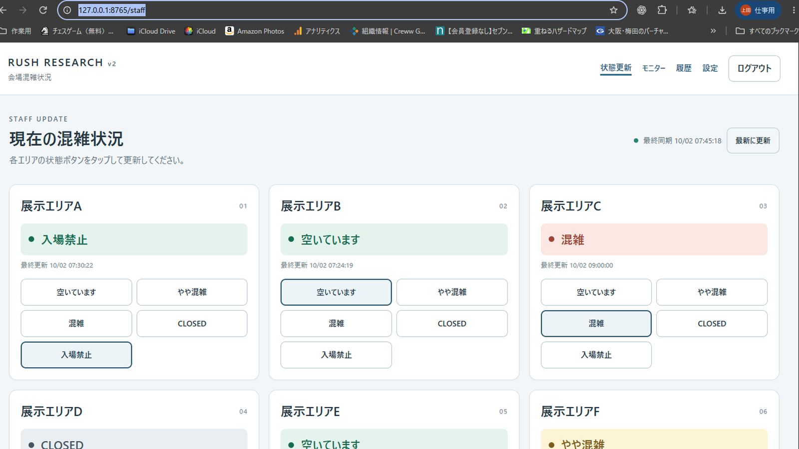This screenshot has height=449, width=799.
Task: Open the Amazon Photos bookmark
Action: 255,31
